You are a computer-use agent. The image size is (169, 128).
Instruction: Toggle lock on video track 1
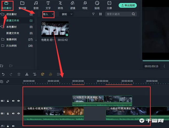tap(8, 113)
